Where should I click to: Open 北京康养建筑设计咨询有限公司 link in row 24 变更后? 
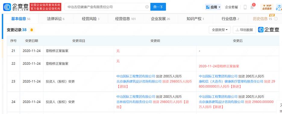tap(221, 102)
